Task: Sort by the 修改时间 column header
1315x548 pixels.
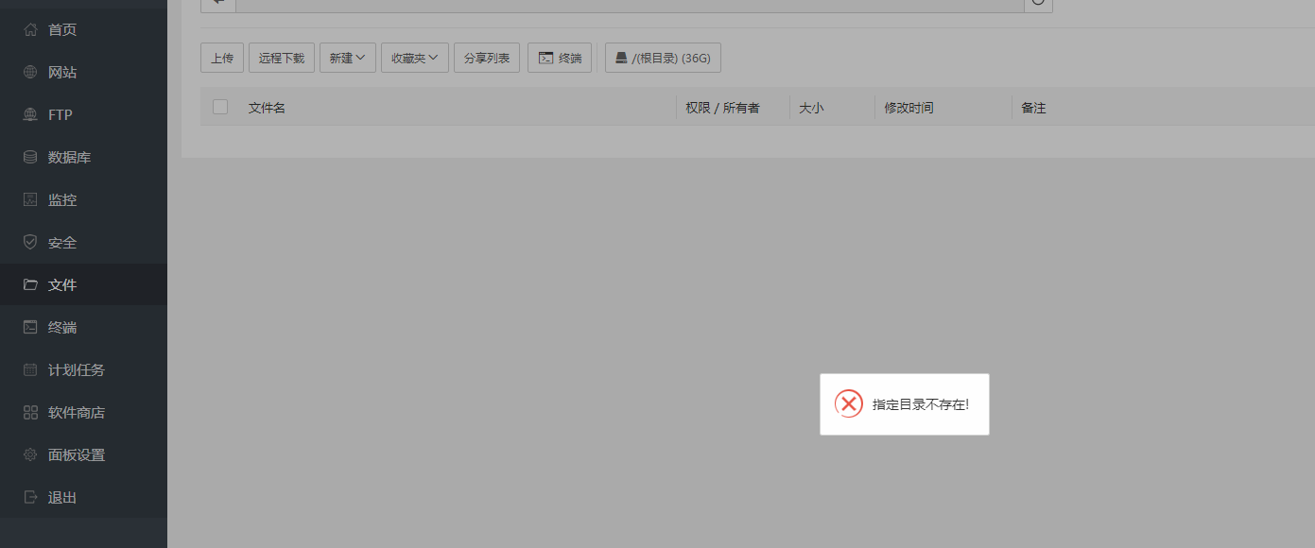Action: click(908, 108)
